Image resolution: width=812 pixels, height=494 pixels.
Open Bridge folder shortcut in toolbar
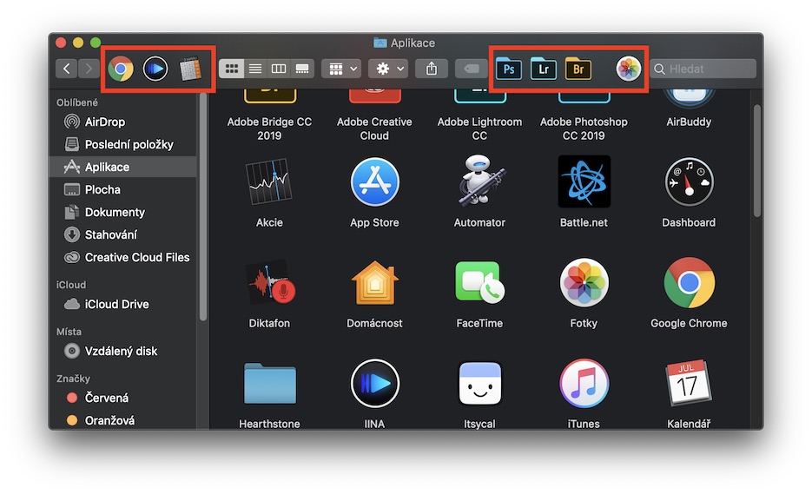(x=578, y=69)
